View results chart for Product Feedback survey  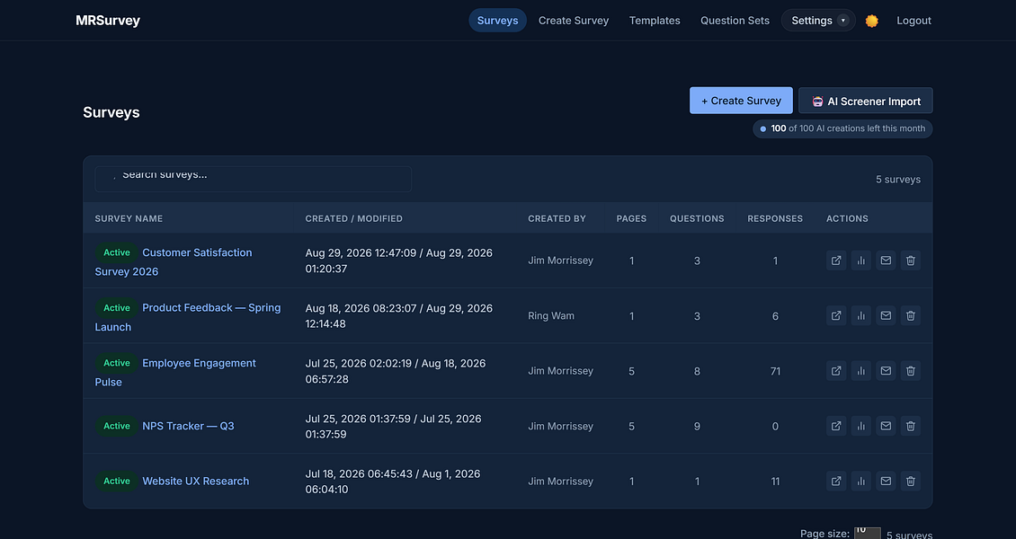(861, 316)
